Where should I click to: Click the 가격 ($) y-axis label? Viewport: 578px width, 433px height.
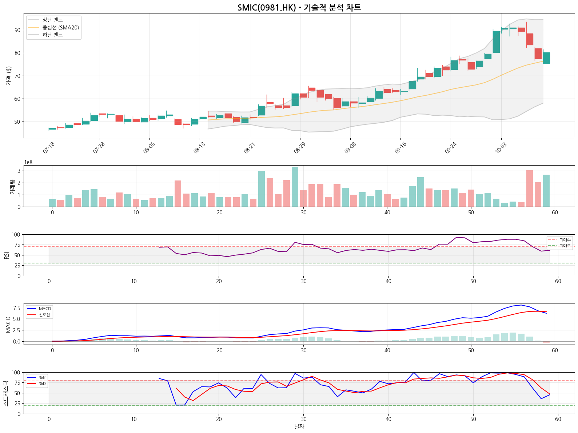[x=9, y=76]
